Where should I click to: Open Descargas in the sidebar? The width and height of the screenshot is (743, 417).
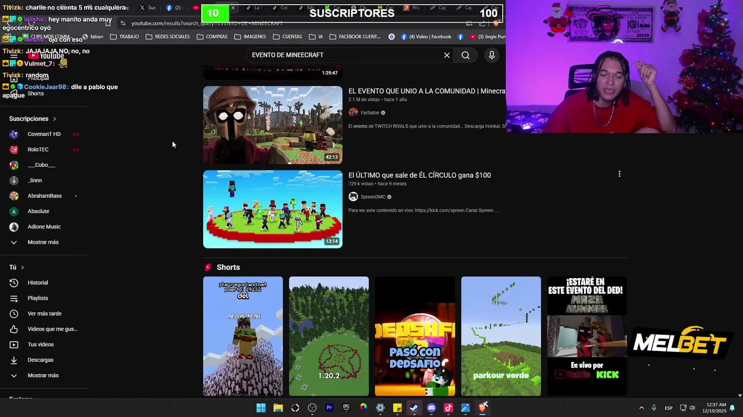coord(39,360)
